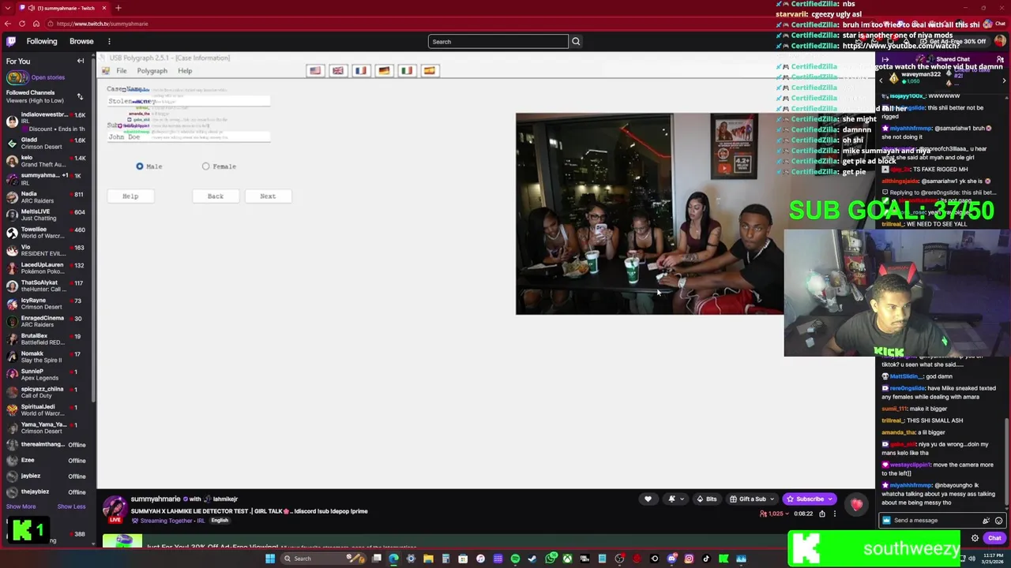Viewport: 1011px width, 568px height.
Task: Open stories link in sidebar
Action: pos(47,77)
